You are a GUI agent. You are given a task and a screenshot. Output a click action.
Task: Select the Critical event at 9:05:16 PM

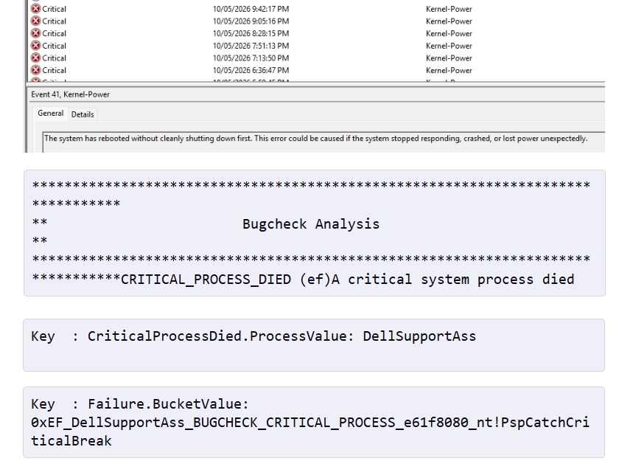(x=317, y=21)
